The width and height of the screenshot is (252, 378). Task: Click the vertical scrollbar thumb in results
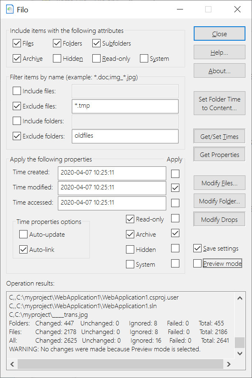coord(240,342)
